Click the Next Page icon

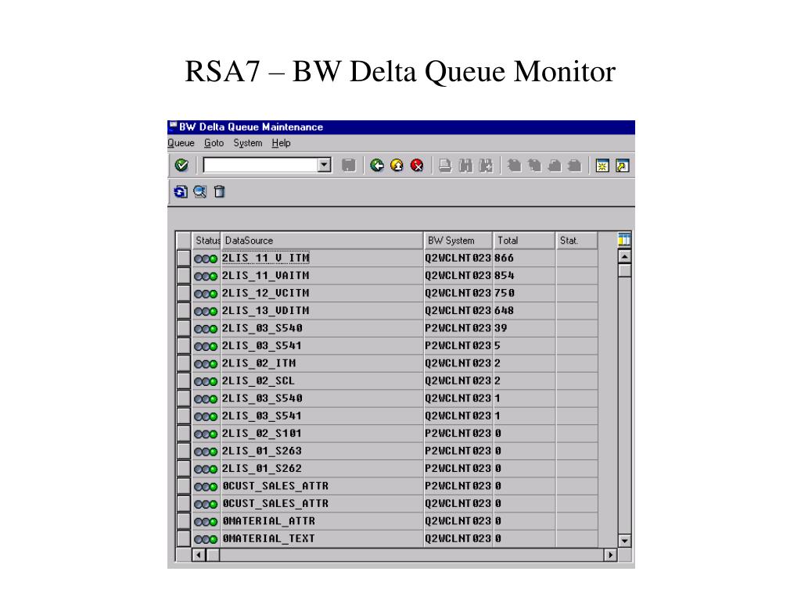(x=555, y=166)
